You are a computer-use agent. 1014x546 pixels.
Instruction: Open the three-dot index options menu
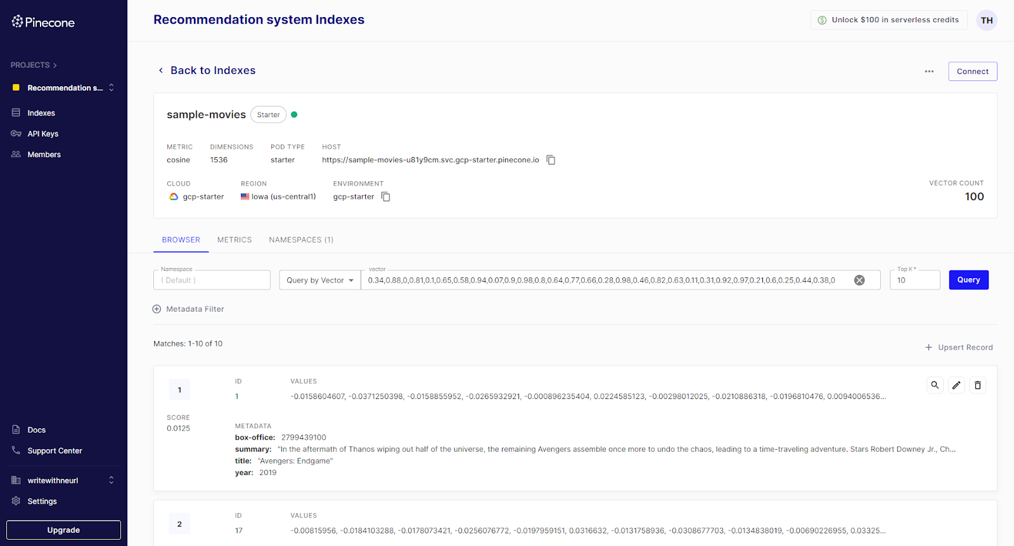point(929,72)
